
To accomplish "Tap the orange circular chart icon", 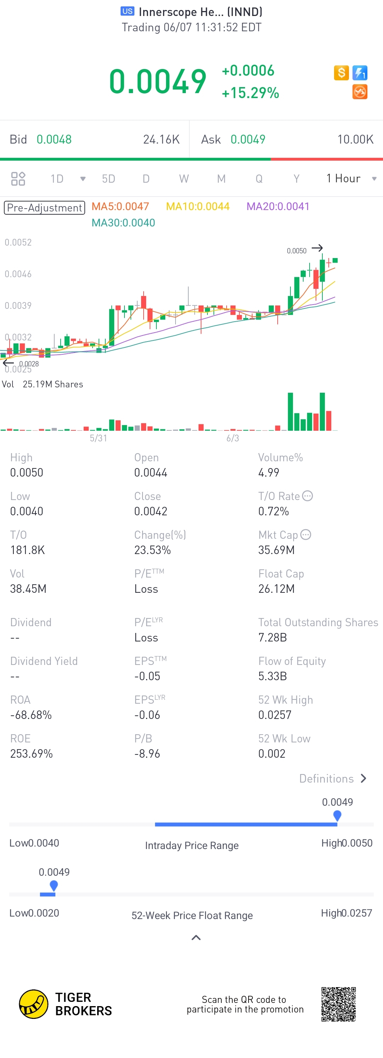I will pyautogui.click(x=360, y=92).
